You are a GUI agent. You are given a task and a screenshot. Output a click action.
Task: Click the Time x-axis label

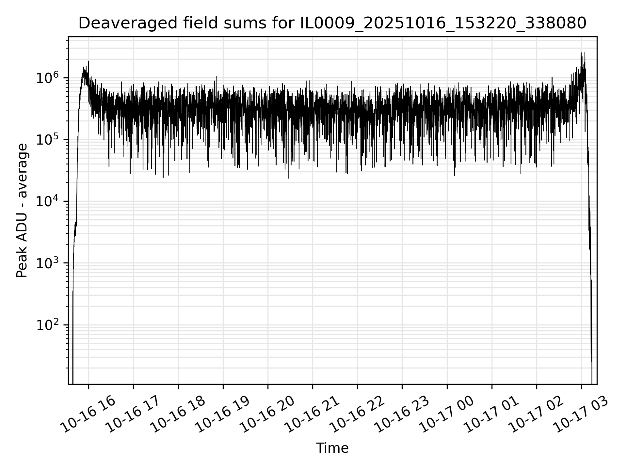click(x=332, y=448)
